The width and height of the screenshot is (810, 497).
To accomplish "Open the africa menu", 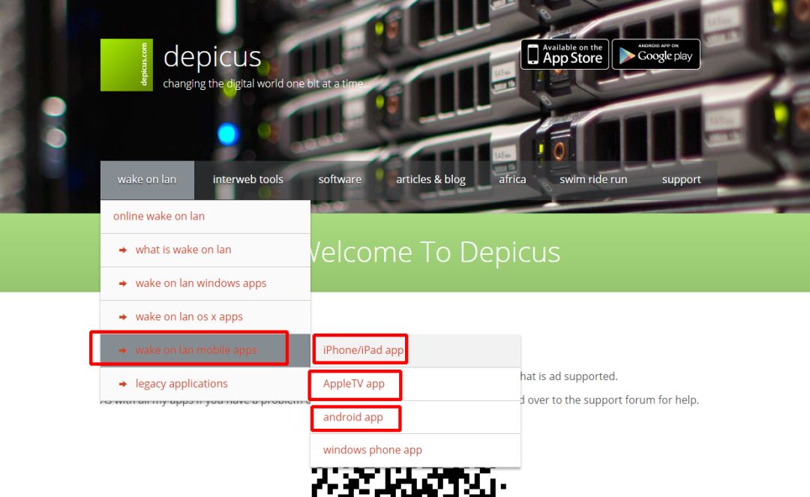I will (512, 180).
